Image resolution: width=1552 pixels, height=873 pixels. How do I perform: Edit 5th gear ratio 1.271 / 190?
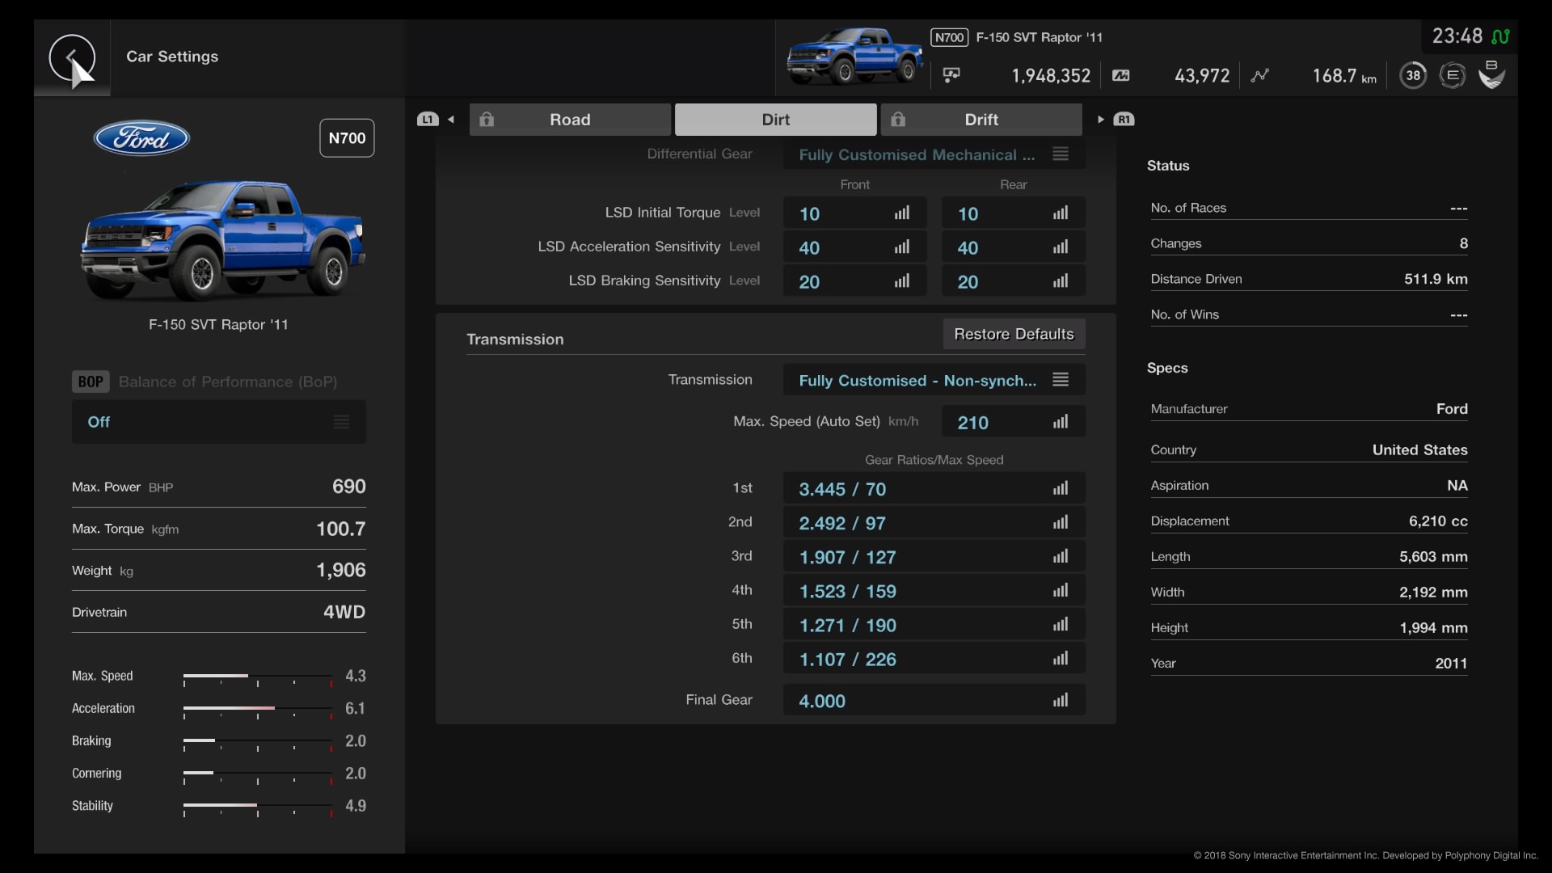pos(934,624)
